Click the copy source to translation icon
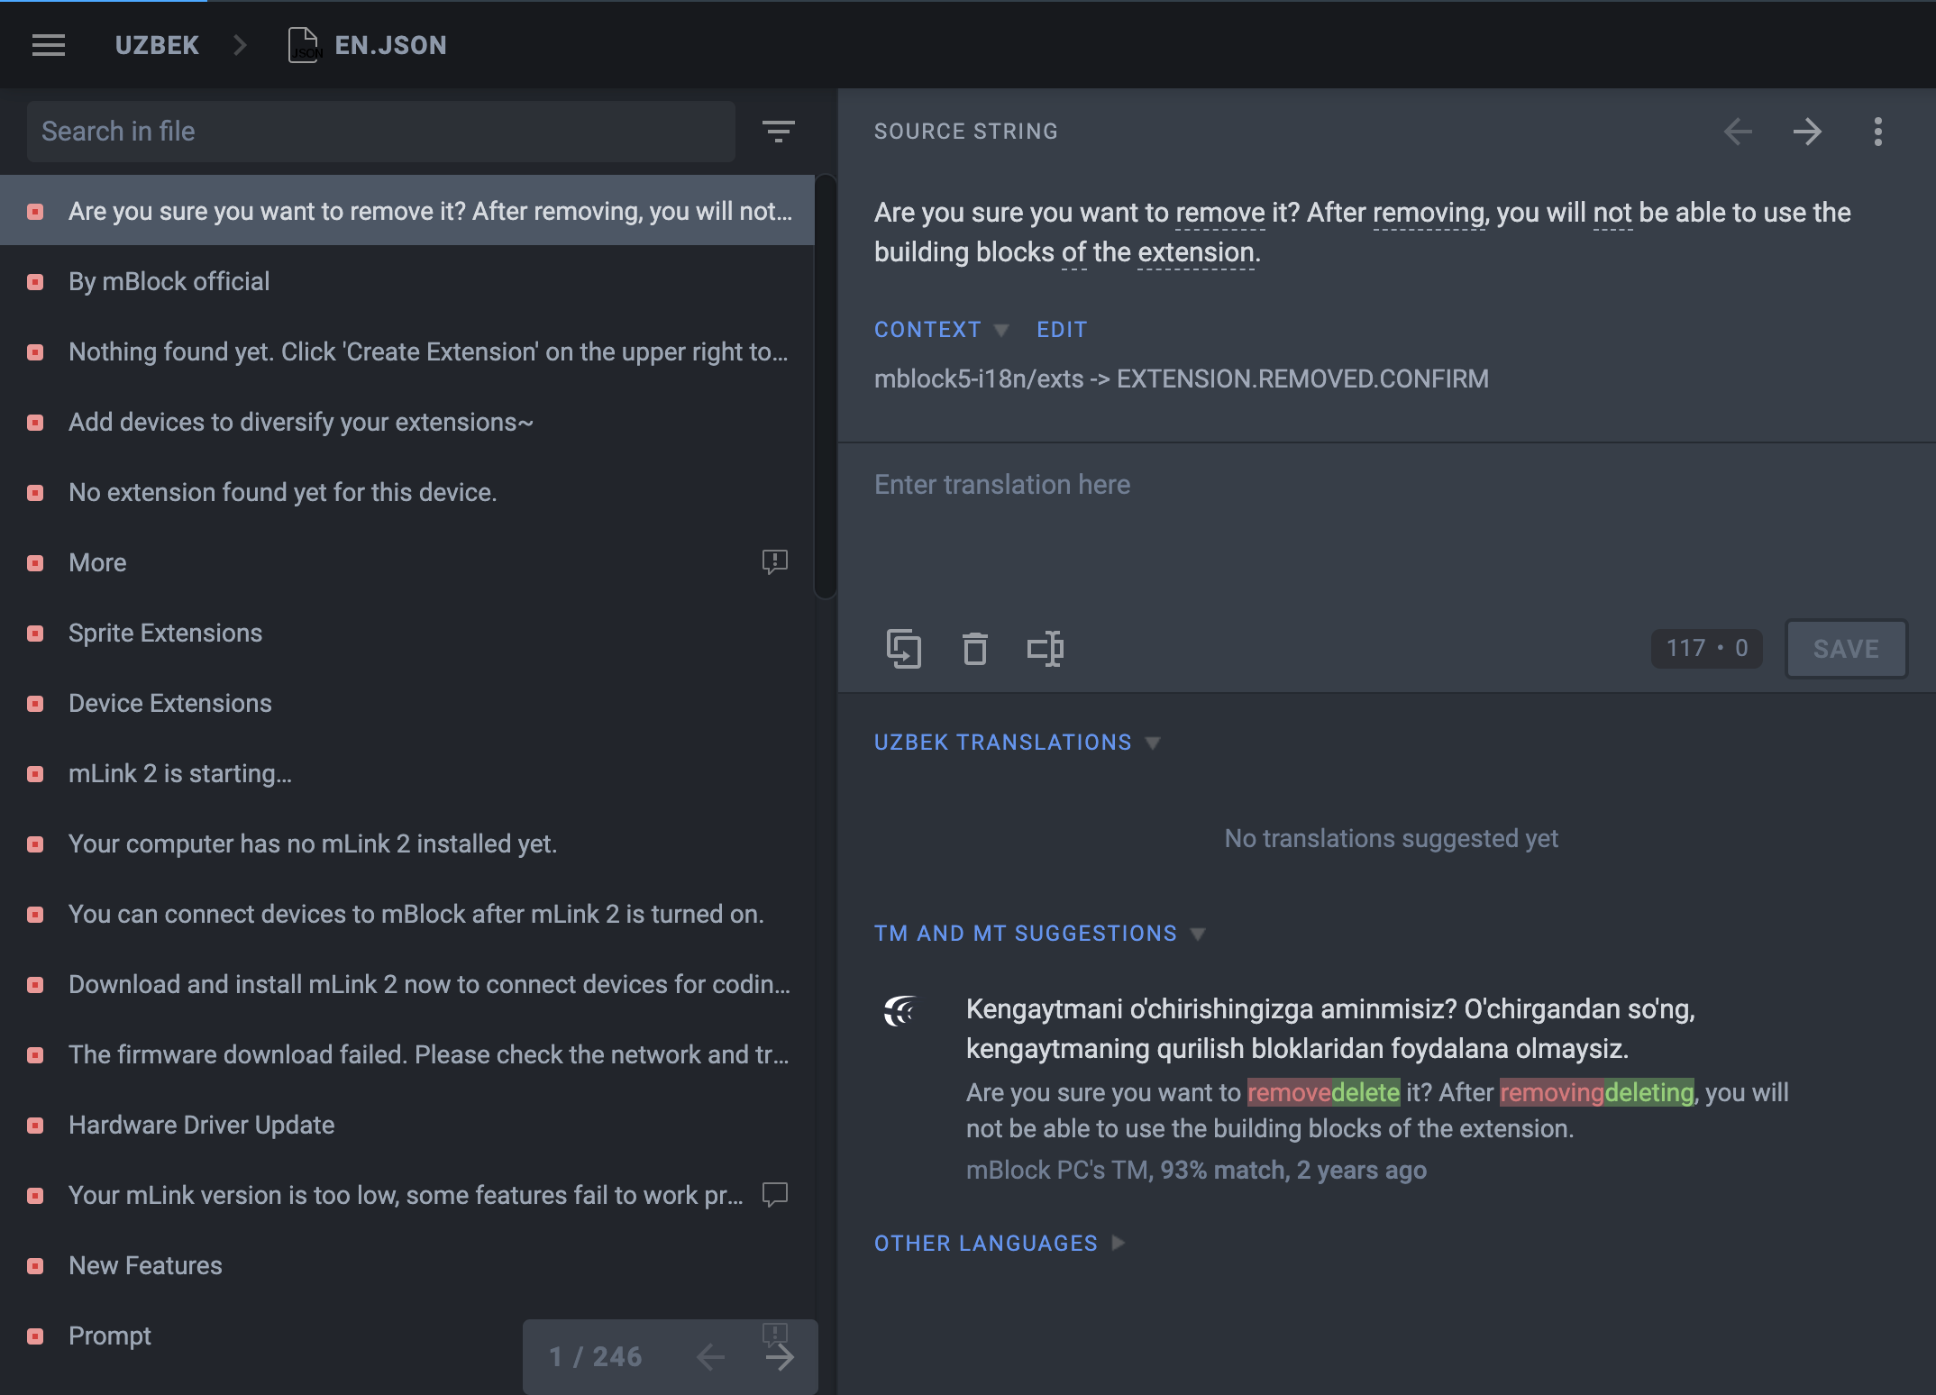The image size is (1936, 1395). click(904, 649)
